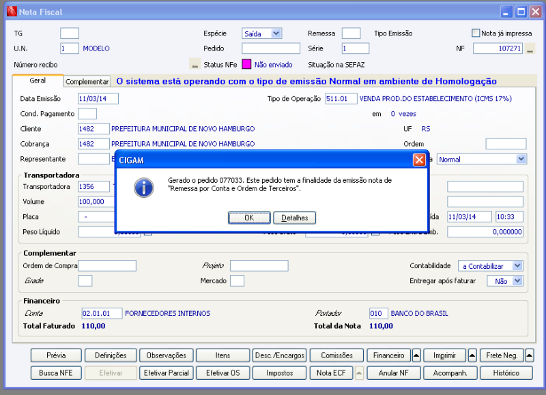Open Observações button
546x395 pixels.
tap(166, 355)
